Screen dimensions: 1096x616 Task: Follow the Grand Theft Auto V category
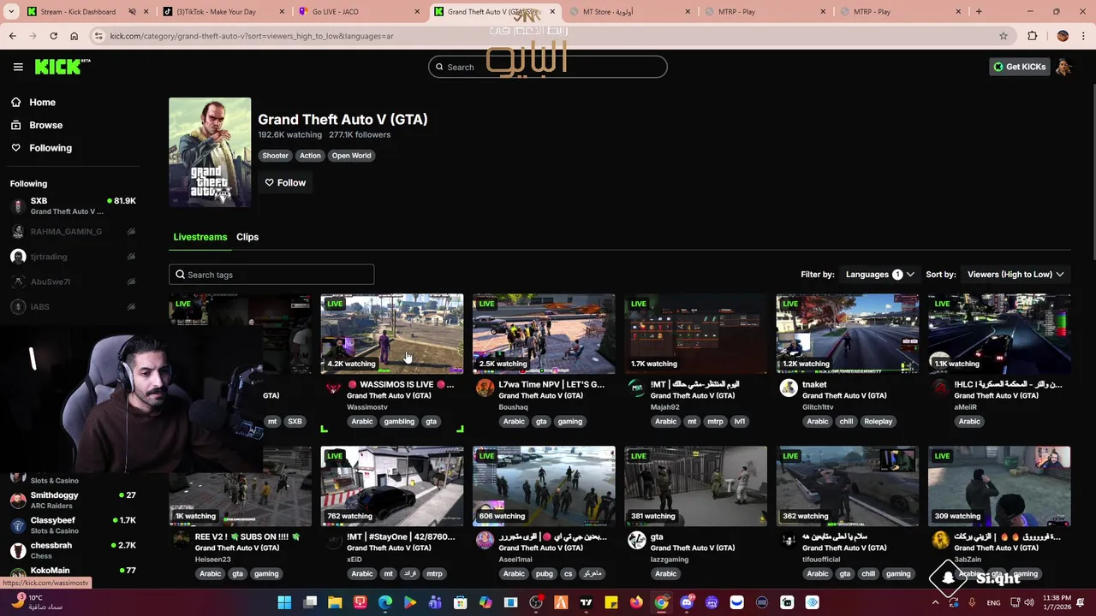coord(285,182)
